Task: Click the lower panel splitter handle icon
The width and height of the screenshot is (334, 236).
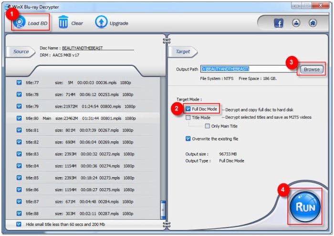Action: [x=167, y=224]
